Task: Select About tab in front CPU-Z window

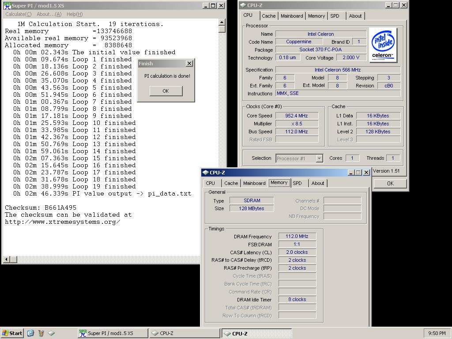Action: coord(318,183)
